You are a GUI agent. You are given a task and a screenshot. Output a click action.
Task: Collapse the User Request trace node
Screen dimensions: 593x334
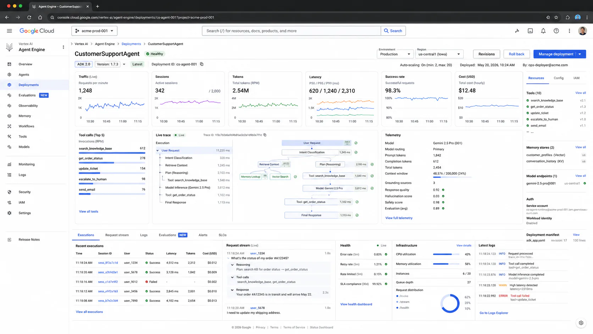click(158, 150)
